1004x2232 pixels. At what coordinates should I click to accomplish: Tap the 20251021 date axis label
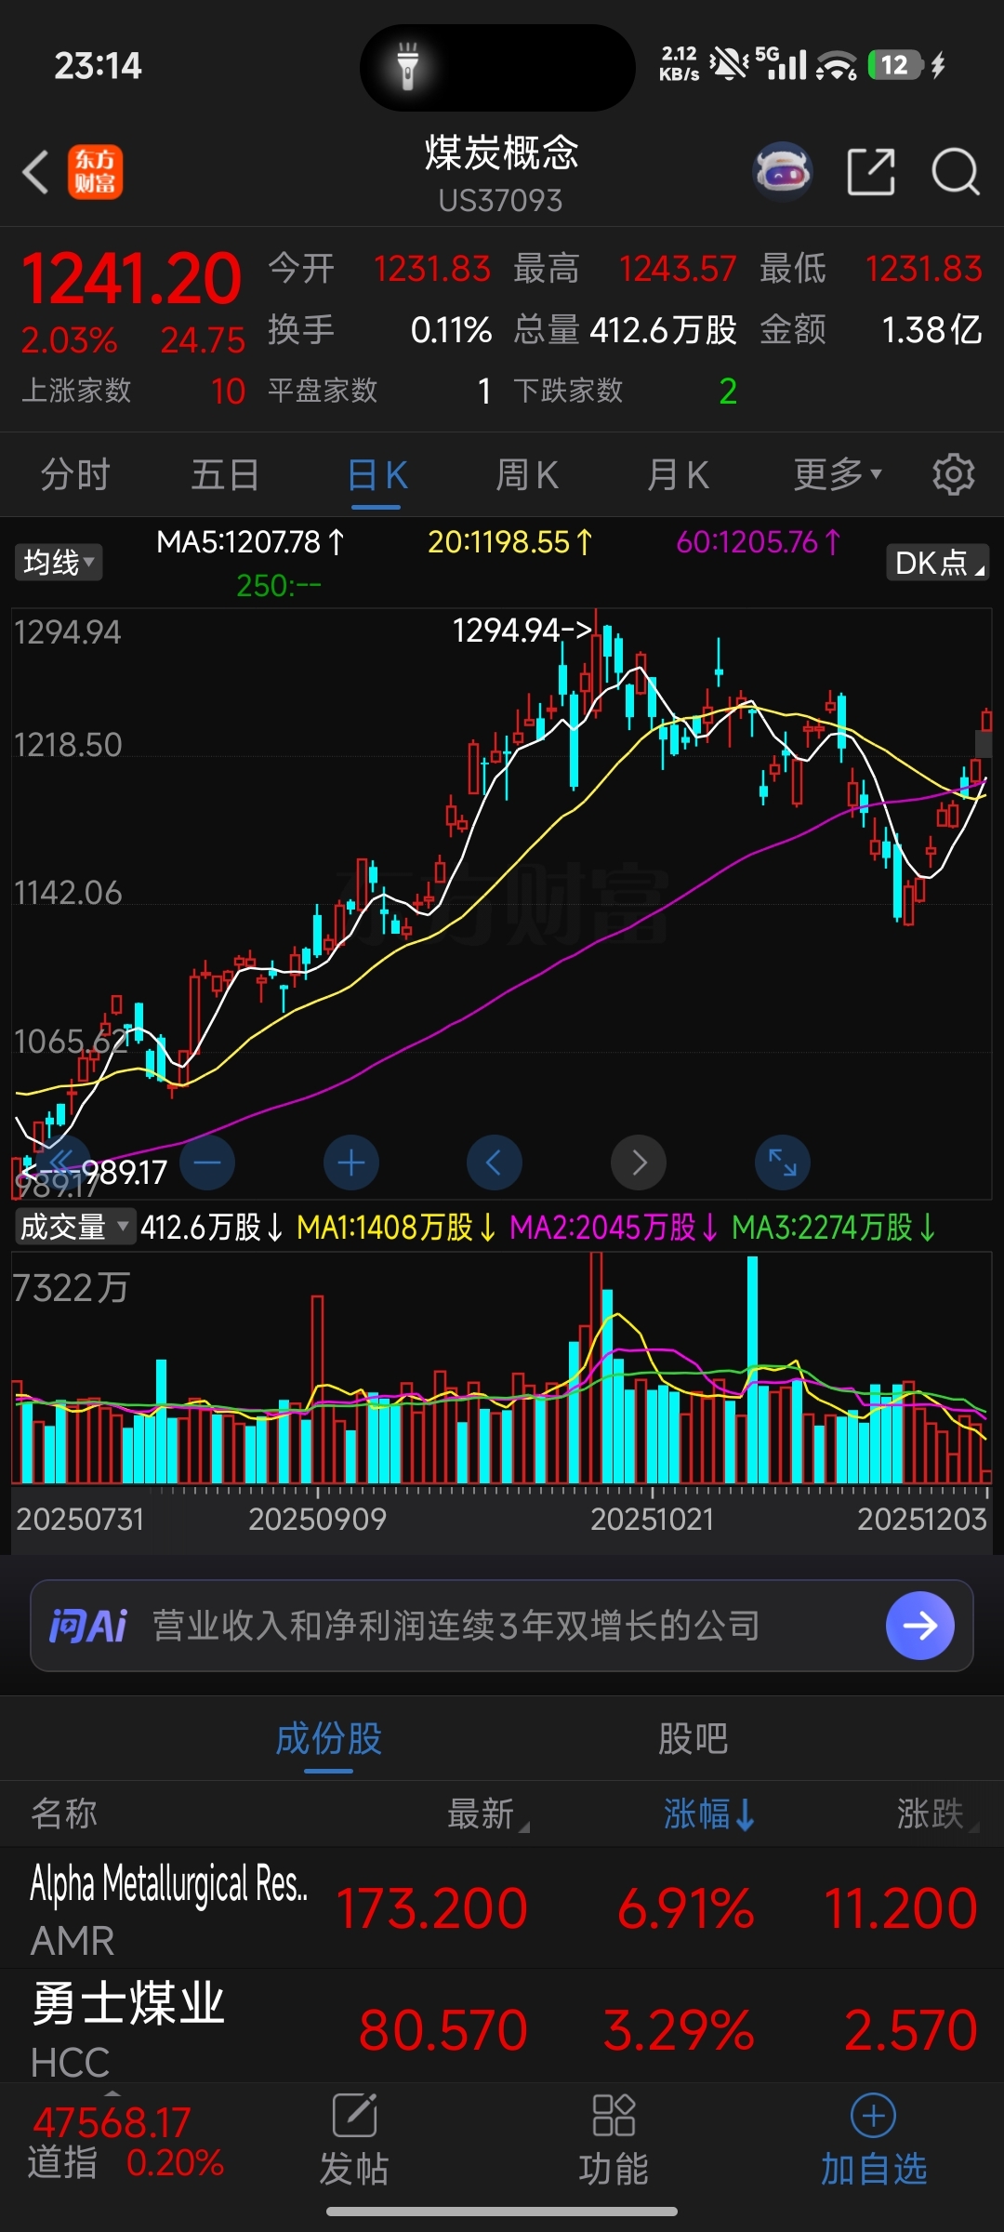pos(652,1519)
